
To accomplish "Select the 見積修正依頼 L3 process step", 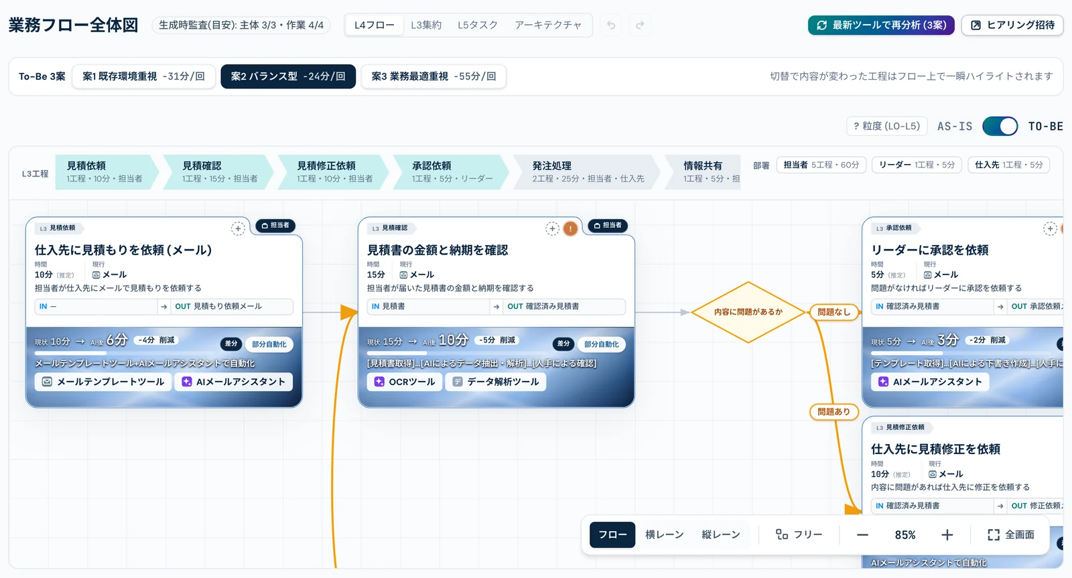I will [334, 172].
